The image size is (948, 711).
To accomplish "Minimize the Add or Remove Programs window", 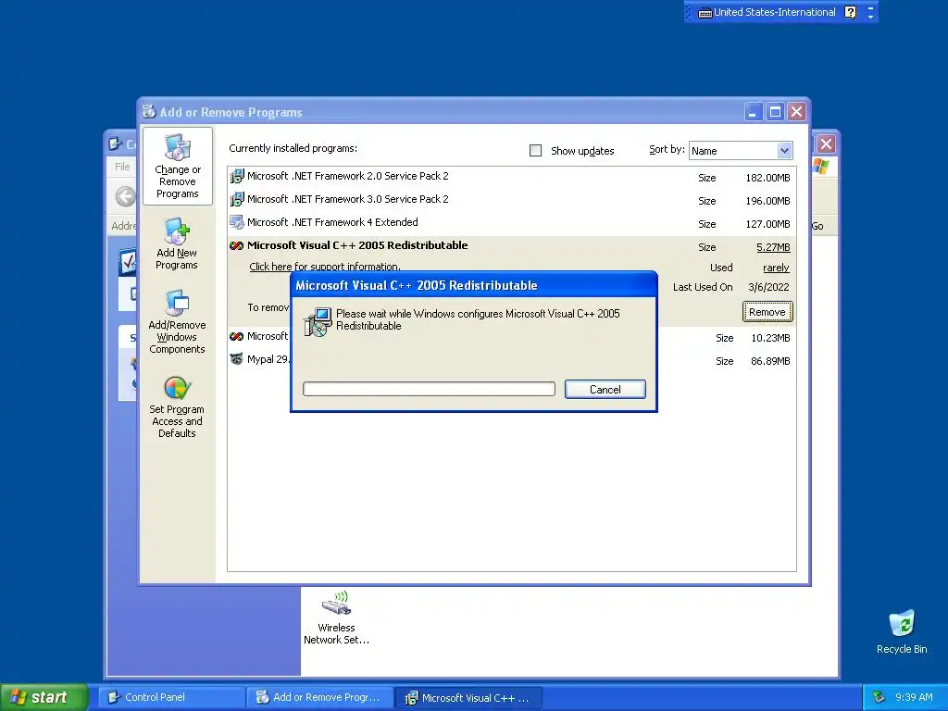I will [754, 112].
